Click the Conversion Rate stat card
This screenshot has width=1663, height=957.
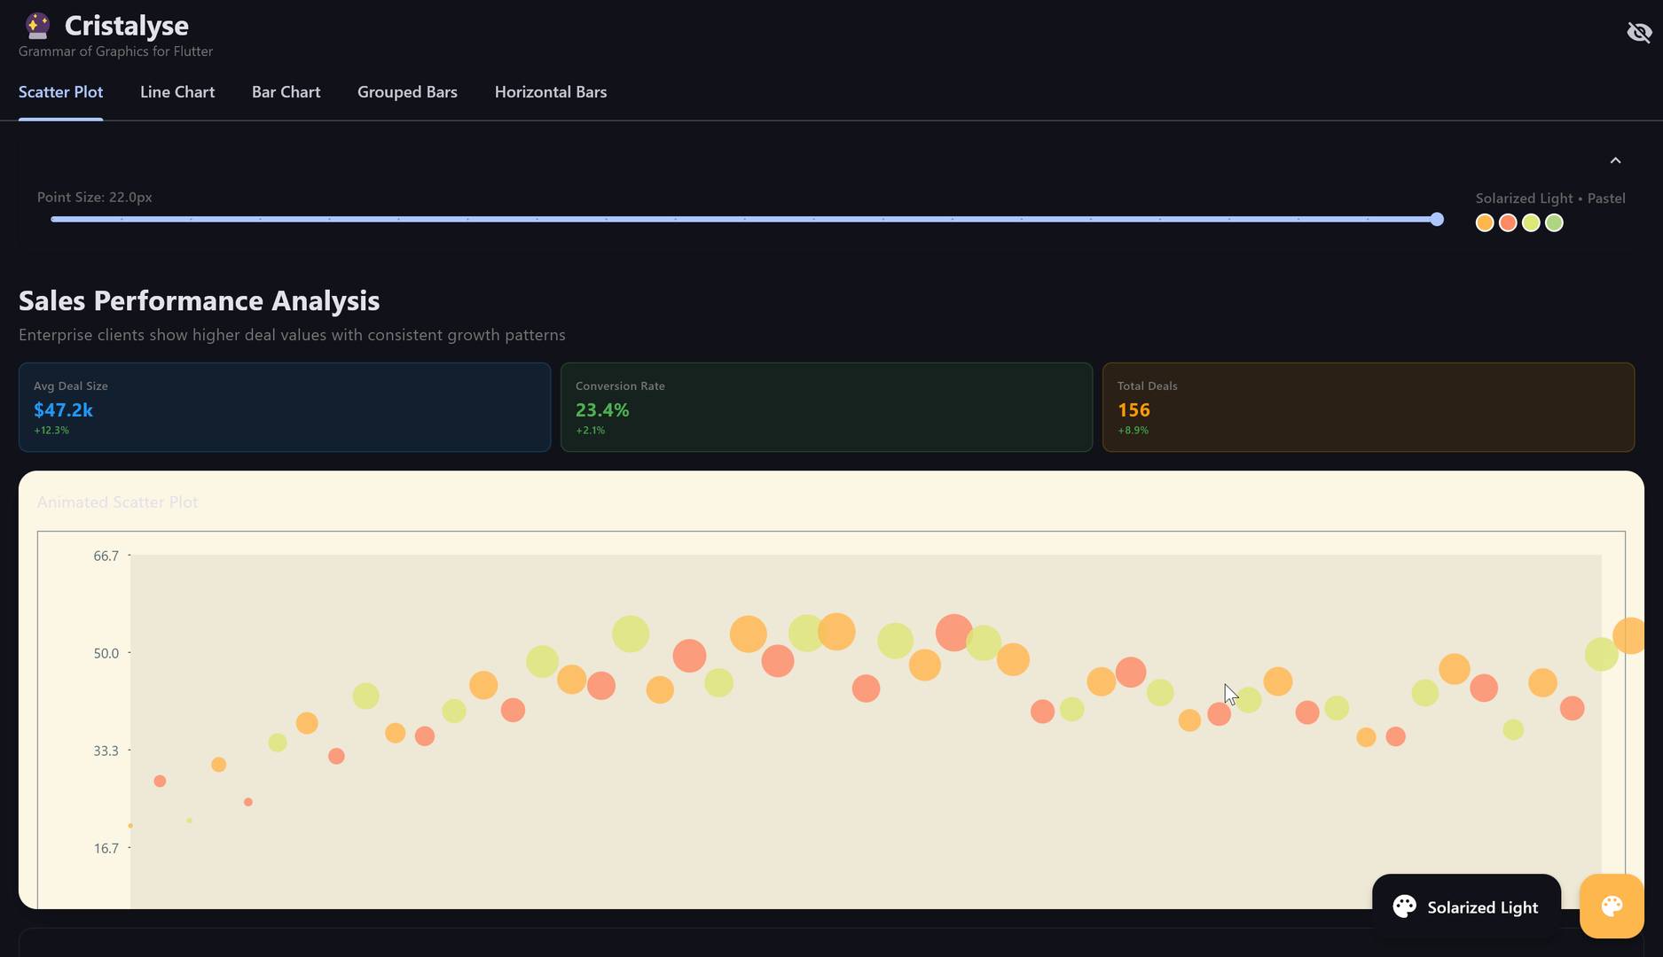point(826,408)
